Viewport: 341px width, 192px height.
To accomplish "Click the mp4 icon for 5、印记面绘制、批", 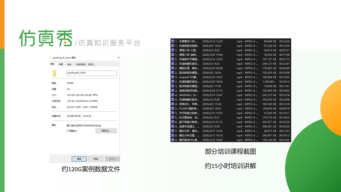I will (173, 117).
